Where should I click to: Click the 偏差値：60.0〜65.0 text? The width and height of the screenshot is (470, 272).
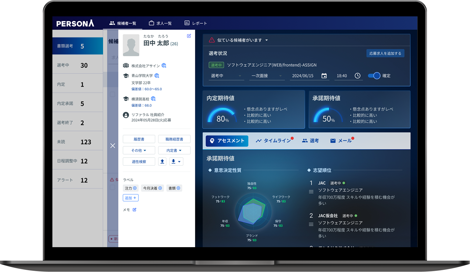(x=147, y=89)
